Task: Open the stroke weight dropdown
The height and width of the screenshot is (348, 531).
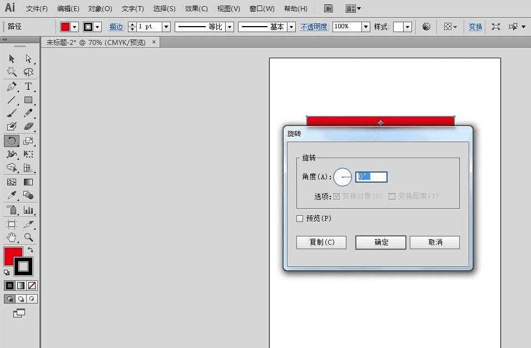Action: pos(166,27)
